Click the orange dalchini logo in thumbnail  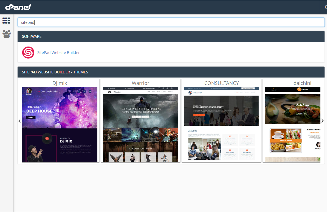(x=299, y=89)
